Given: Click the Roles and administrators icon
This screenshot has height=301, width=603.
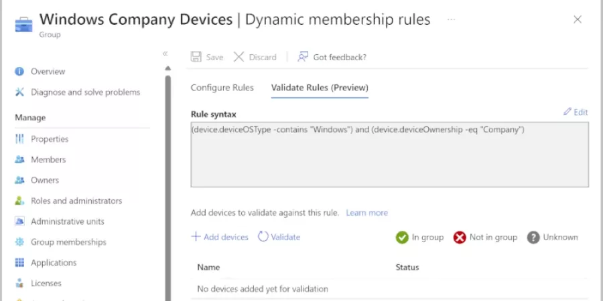Looking at the screenshot, I should click(x=19, y=201).
